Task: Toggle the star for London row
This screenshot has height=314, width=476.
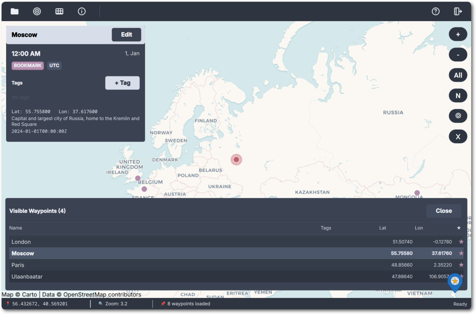Action: [x=461, y=242]
